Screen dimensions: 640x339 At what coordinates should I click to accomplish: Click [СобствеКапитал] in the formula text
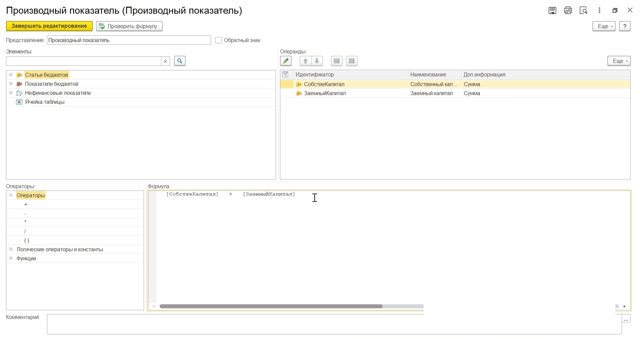coord(192,194)
